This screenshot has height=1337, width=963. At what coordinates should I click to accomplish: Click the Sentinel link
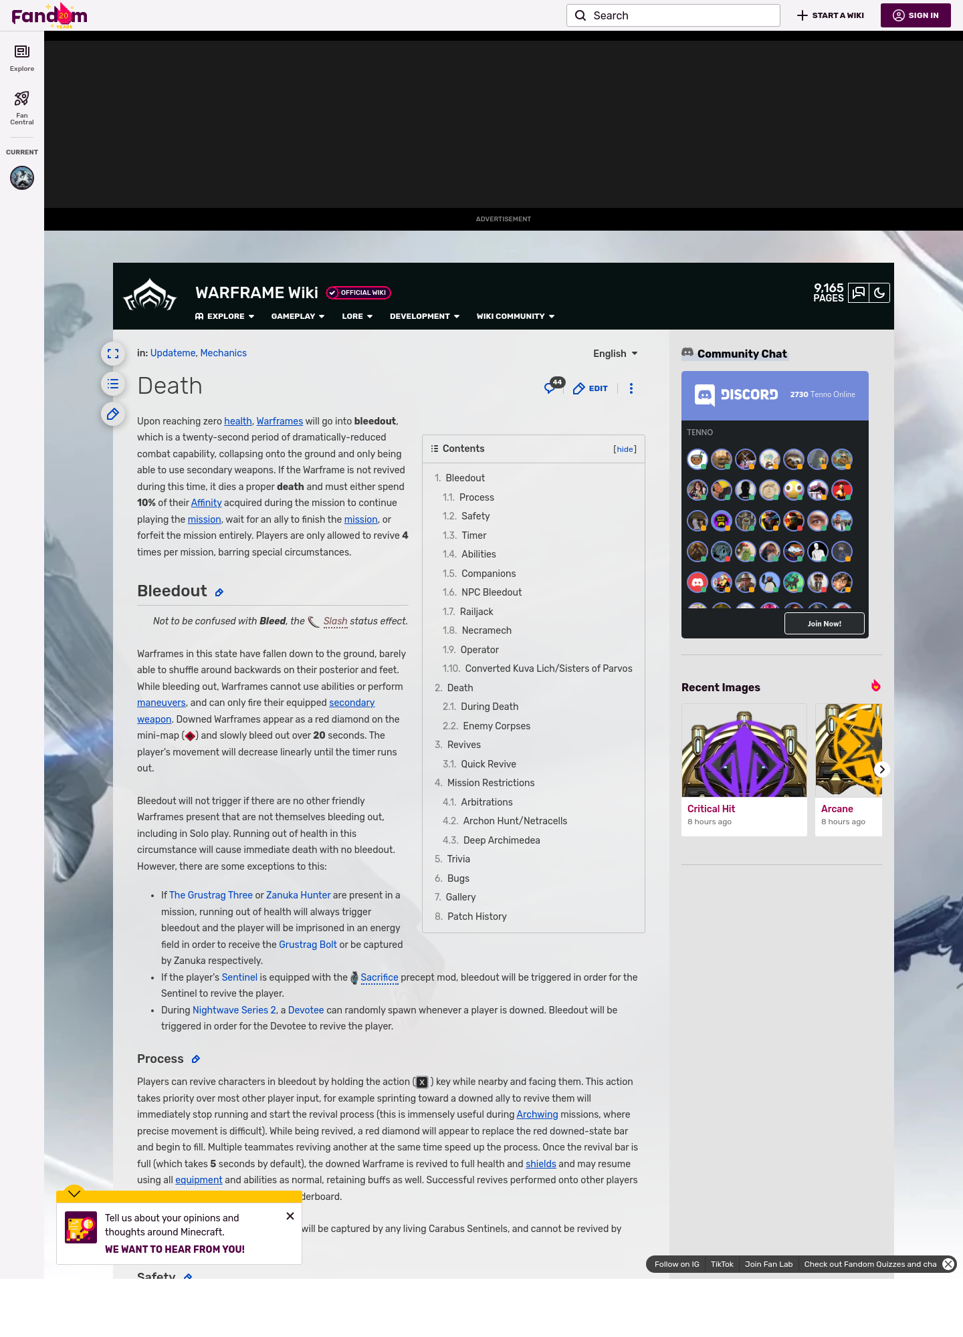(x=239, y=977)
